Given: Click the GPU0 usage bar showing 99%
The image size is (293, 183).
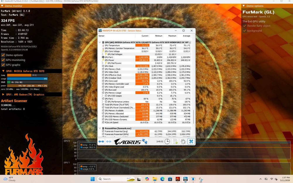Looking at the screenshot, I should tap(27, 79).
